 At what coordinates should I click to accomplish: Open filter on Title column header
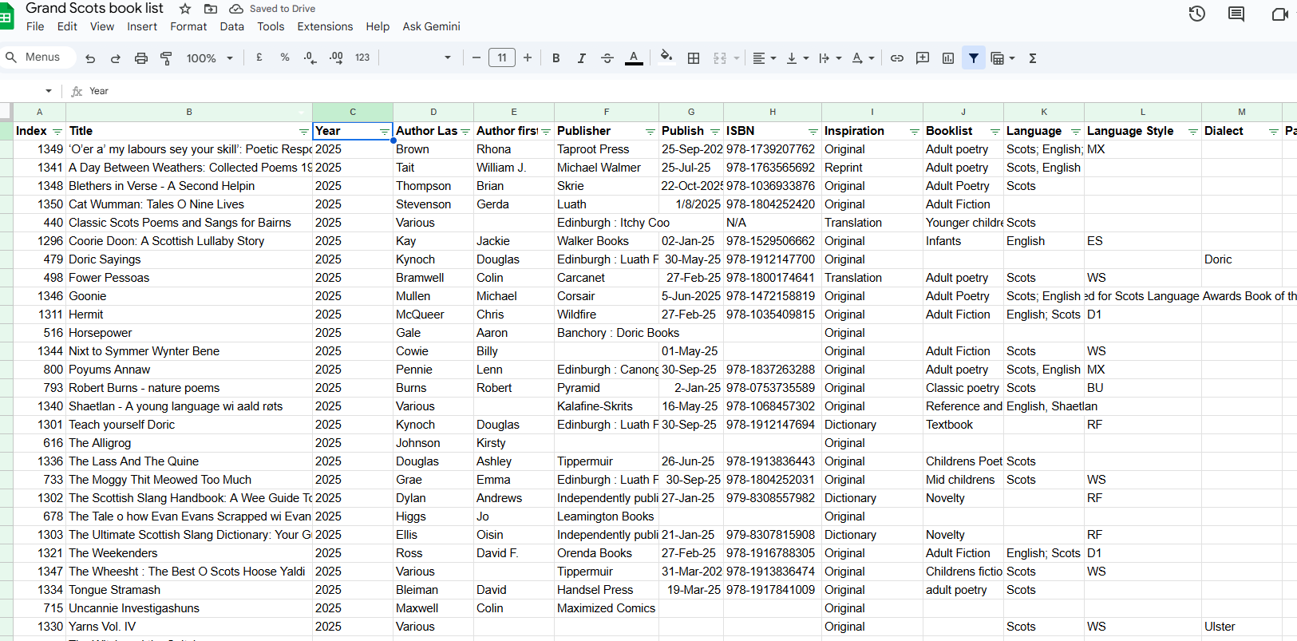[303, 132]
